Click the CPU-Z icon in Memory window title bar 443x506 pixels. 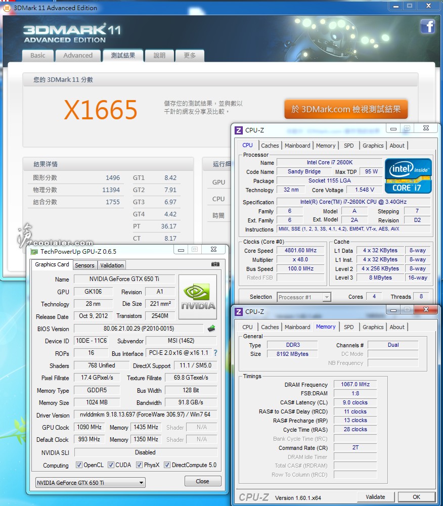(x=239, y=312)
